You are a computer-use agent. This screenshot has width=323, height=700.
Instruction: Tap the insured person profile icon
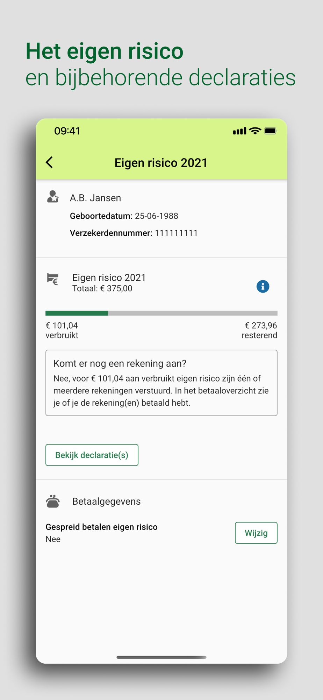tap(53, 197)
